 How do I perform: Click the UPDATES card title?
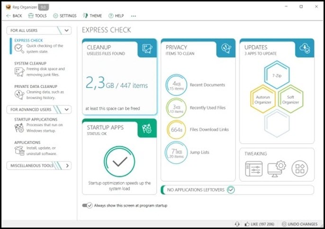pyautogui.click(x=256, y=47)
